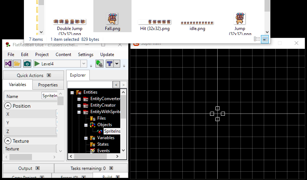Click the blue T-shaped toolbar icon
Viewport: 307px width, 180px height.
click(109, 64)
